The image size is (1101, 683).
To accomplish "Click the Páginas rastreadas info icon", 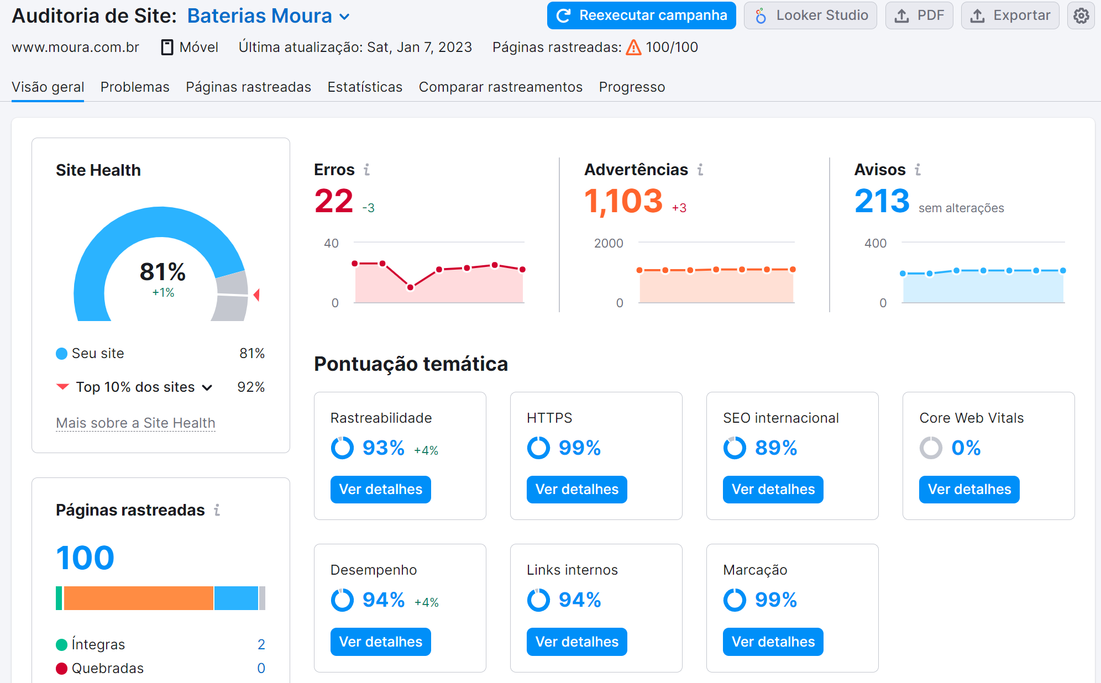I will (x=217, y=510).
